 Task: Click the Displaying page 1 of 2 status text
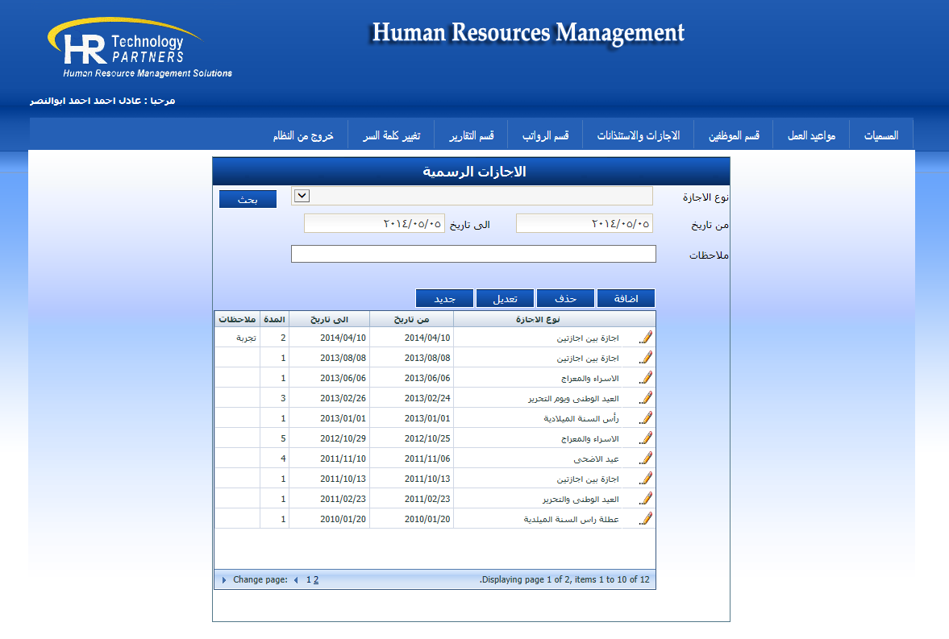[x=564, y=579]
